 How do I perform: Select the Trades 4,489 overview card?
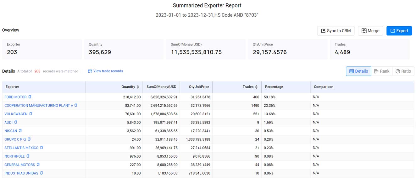(370, 49)
